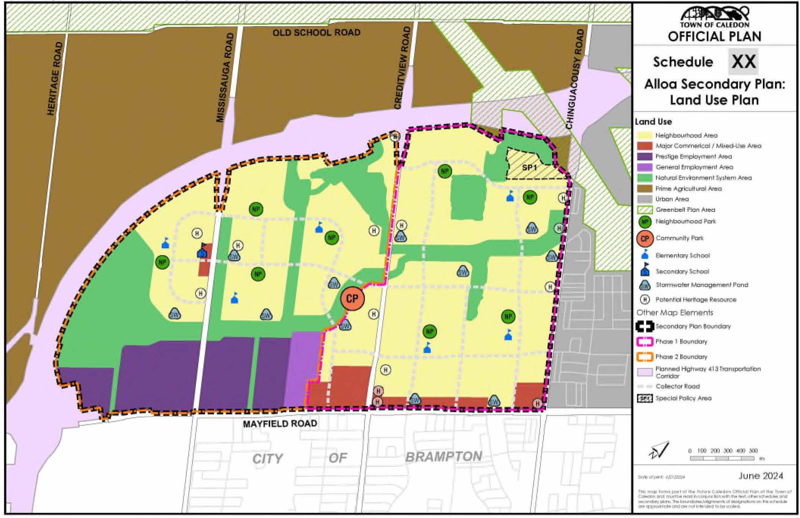800x518 pixels.
Task: Click the north arrow compass symbol
Action: pyautogui.click(x=659, y=451)
